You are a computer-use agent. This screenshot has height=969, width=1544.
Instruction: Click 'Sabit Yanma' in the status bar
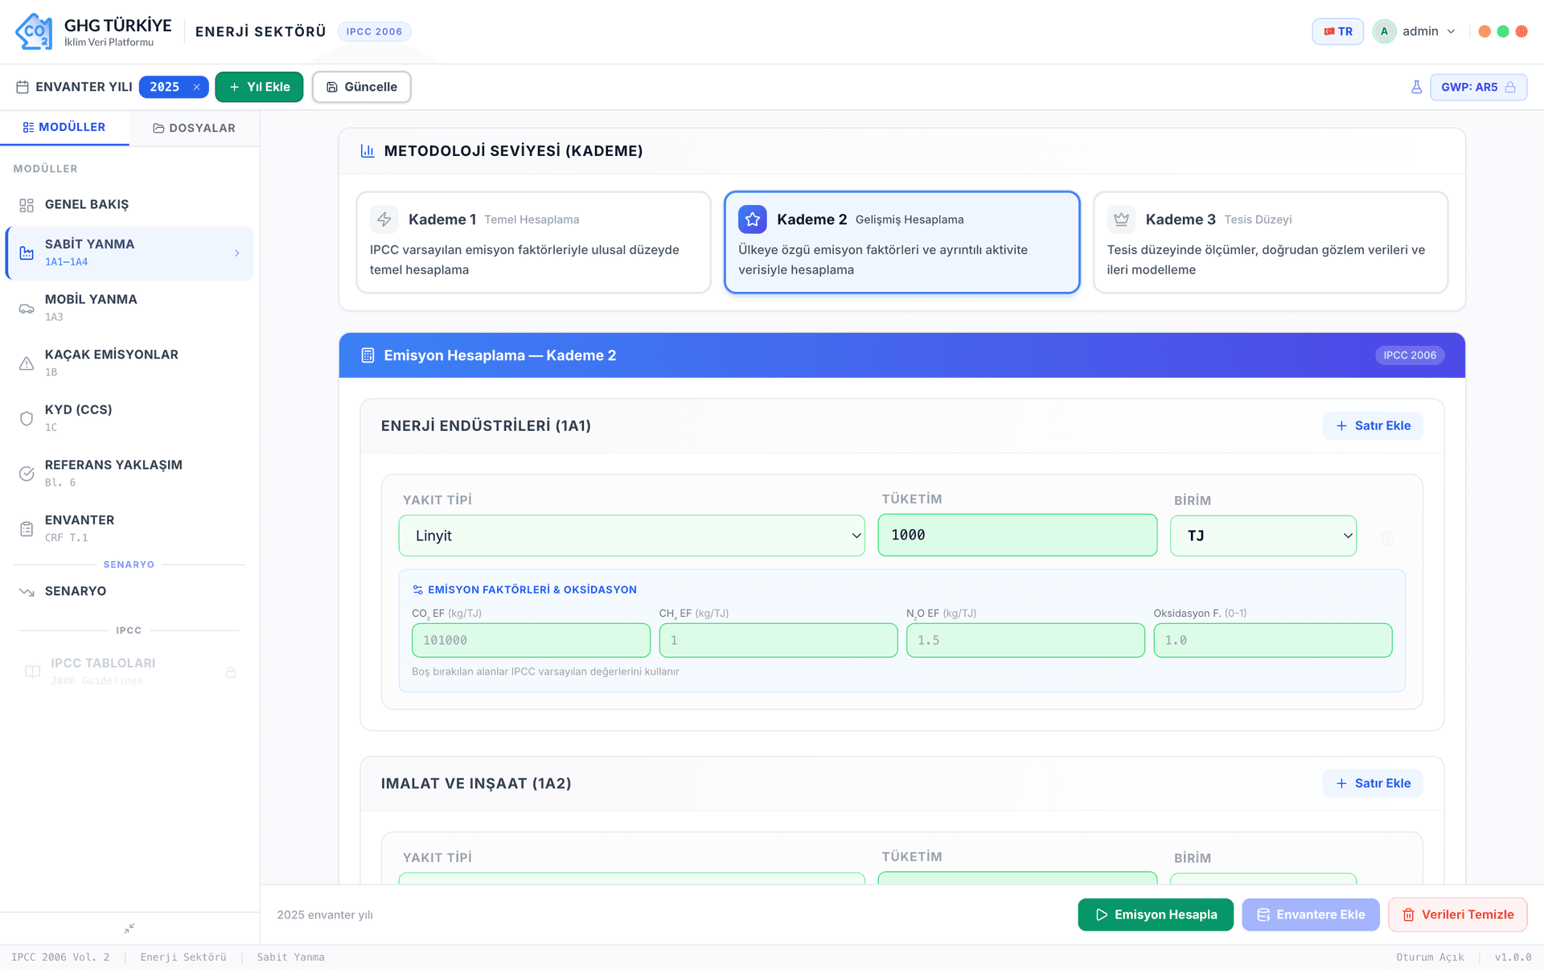coord(291,958)
